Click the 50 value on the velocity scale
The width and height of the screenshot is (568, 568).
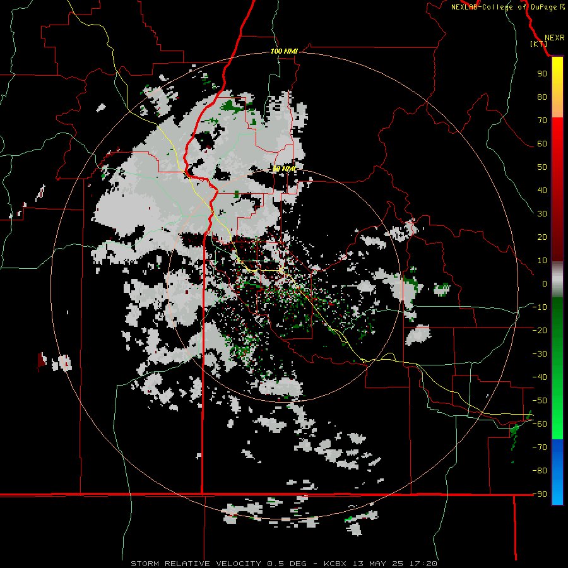click(542, 167)
